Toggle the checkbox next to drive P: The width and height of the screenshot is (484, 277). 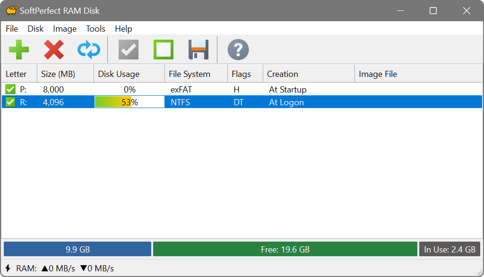(10, 89)
